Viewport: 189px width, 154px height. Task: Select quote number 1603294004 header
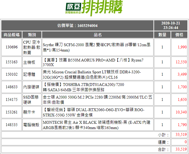click(77, 25)
